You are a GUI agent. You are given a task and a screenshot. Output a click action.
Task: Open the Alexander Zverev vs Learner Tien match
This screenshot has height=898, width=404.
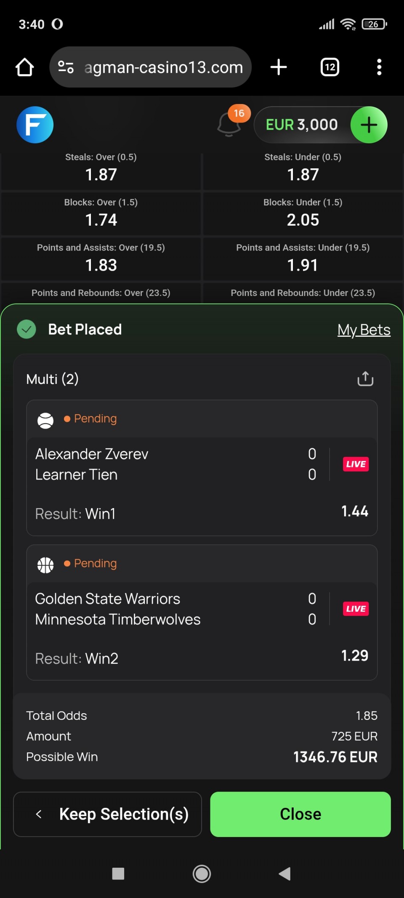(168, 464)
